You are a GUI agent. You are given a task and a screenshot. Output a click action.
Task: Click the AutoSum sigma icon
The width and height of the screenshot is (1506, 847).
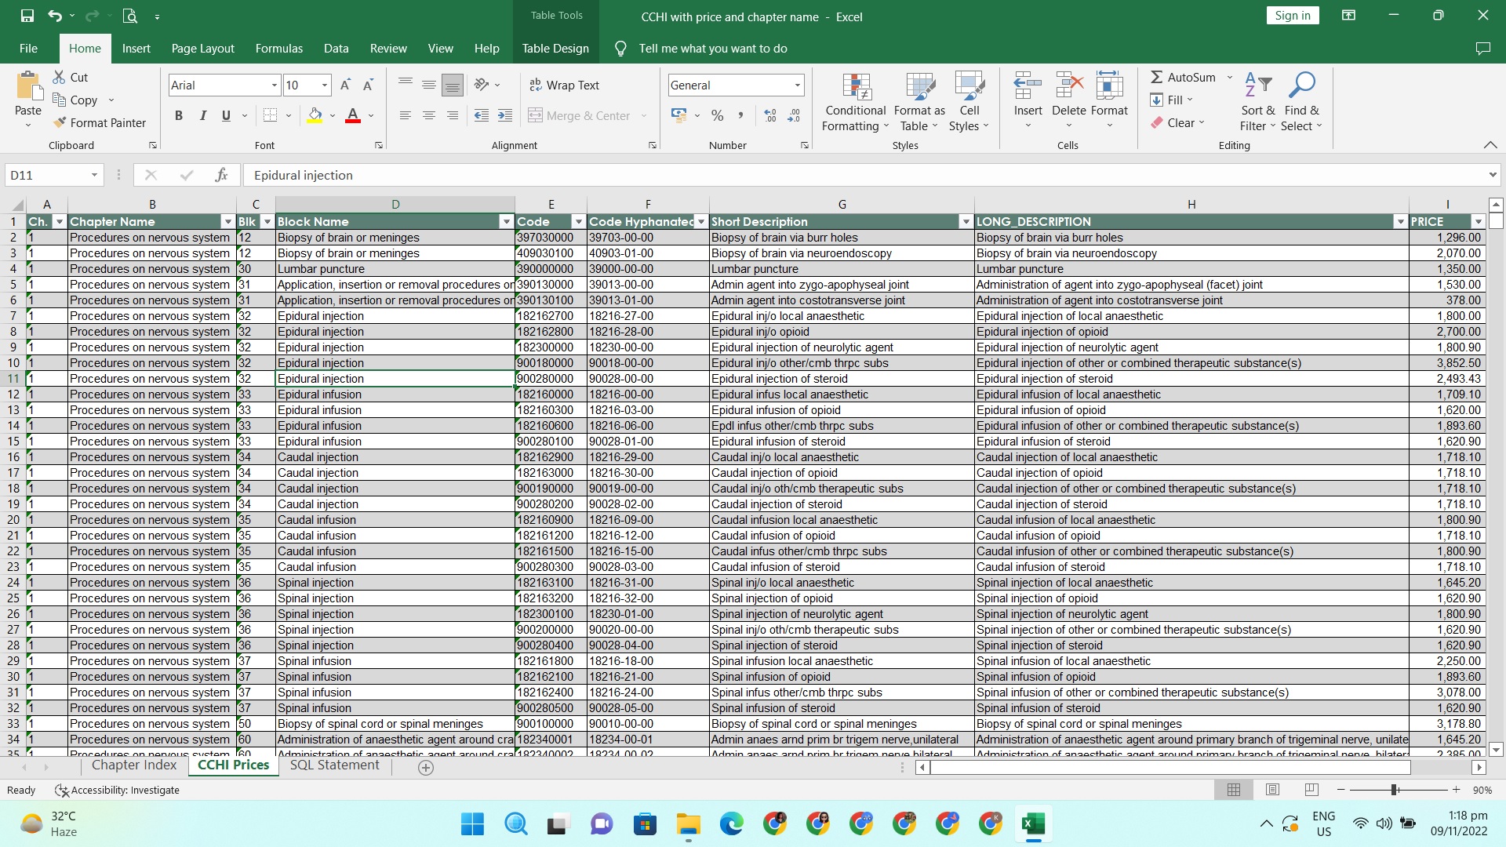click(x=1156, y=77)
